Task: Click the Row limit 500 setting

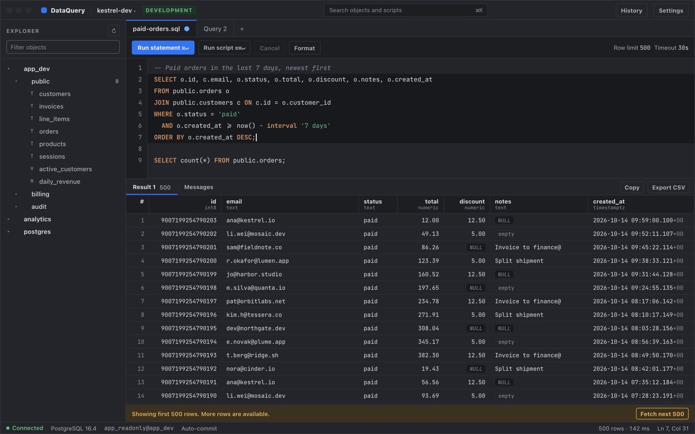Action: [x=632, y=48]
